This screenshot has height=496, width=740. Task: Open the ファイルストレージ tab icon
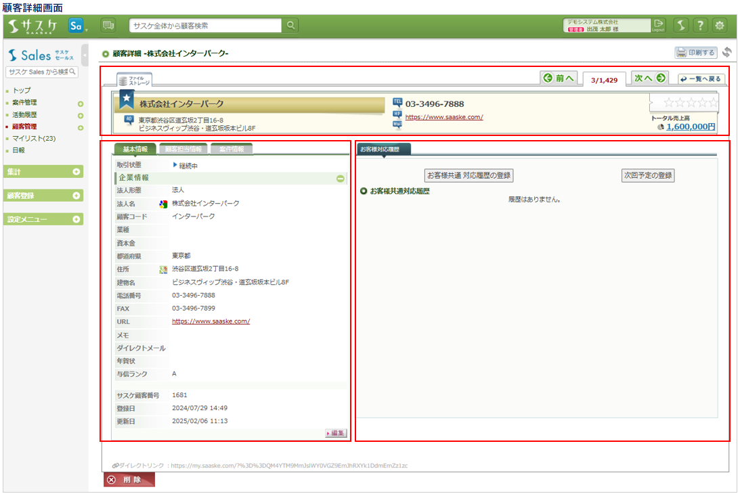point(135,80)
